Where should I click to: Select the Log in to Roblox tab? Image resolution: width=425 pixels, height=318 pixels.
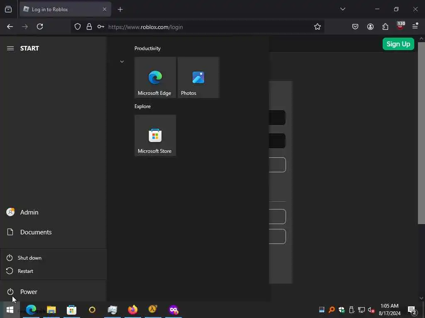point(65,10)
